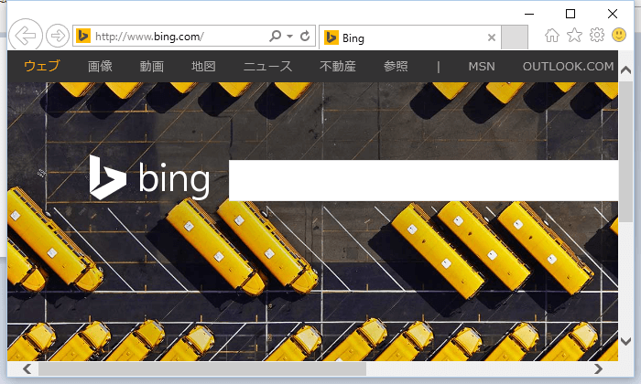Open the ニュース navigation link

click(267, 66)
